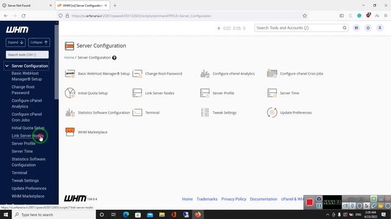Image resolution: width=391 pixels, height=219 pixels.
Task: Click the browser address bar
Action: point(183,16)
